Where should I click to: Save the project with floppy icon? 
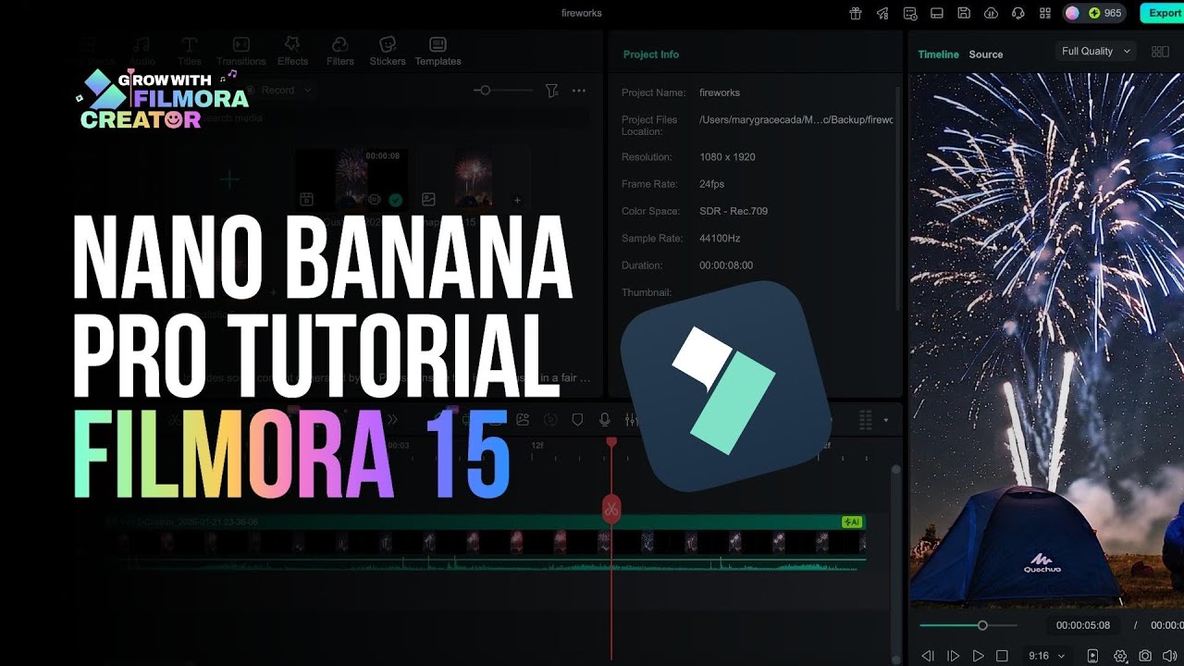click(964, 13)
